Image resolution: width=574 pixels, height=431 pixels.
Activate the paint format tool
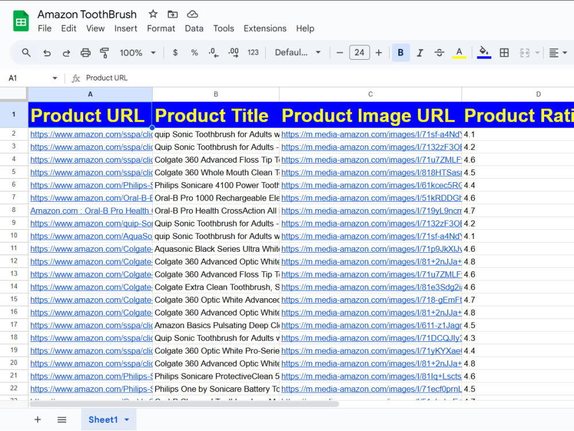pyautogui.click(x=104, y=52)
